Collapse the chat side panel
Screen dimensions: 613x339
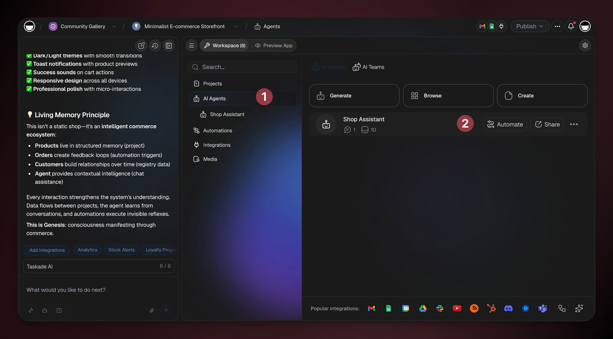(x=169, y=46)
